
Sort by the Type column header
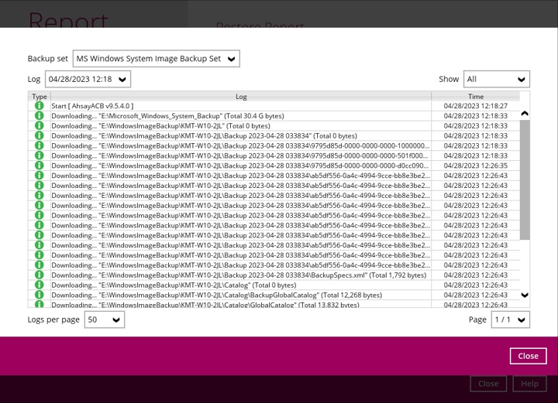pyautogui.click(x=39, y=97)
